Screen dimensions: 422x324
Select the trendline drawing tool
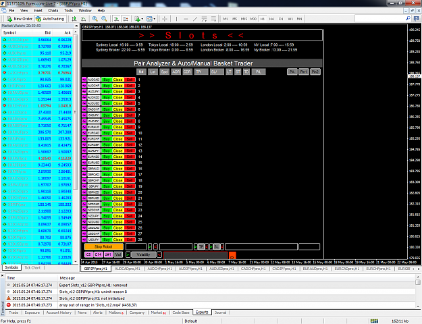[x=195, y=19]
